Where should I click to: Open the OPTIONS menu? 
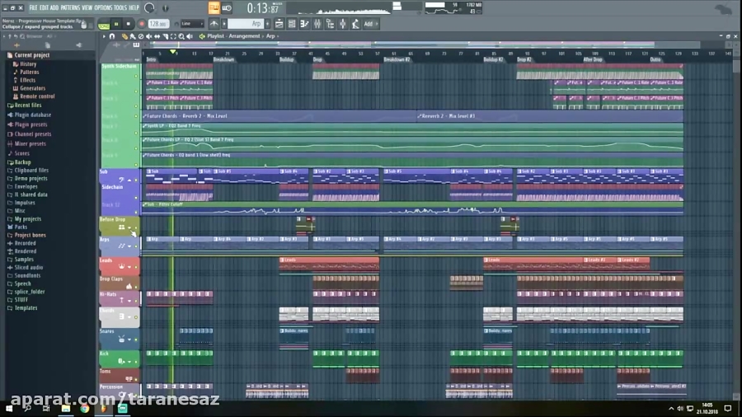click(x=103, y=7)
